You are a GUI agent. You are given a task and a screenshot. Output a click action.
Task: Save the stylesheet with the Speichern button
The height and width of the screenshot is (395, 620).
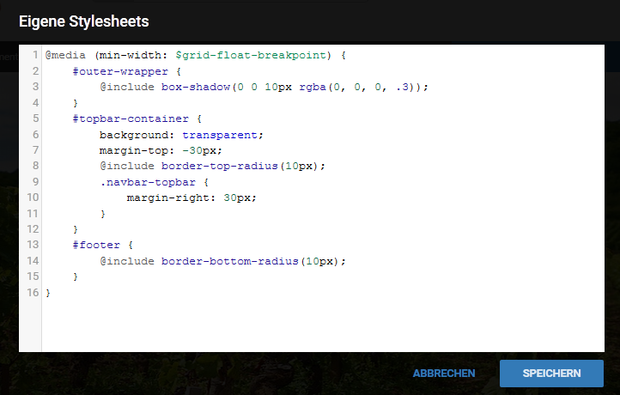pyautogui.click(x=551, y=374)
